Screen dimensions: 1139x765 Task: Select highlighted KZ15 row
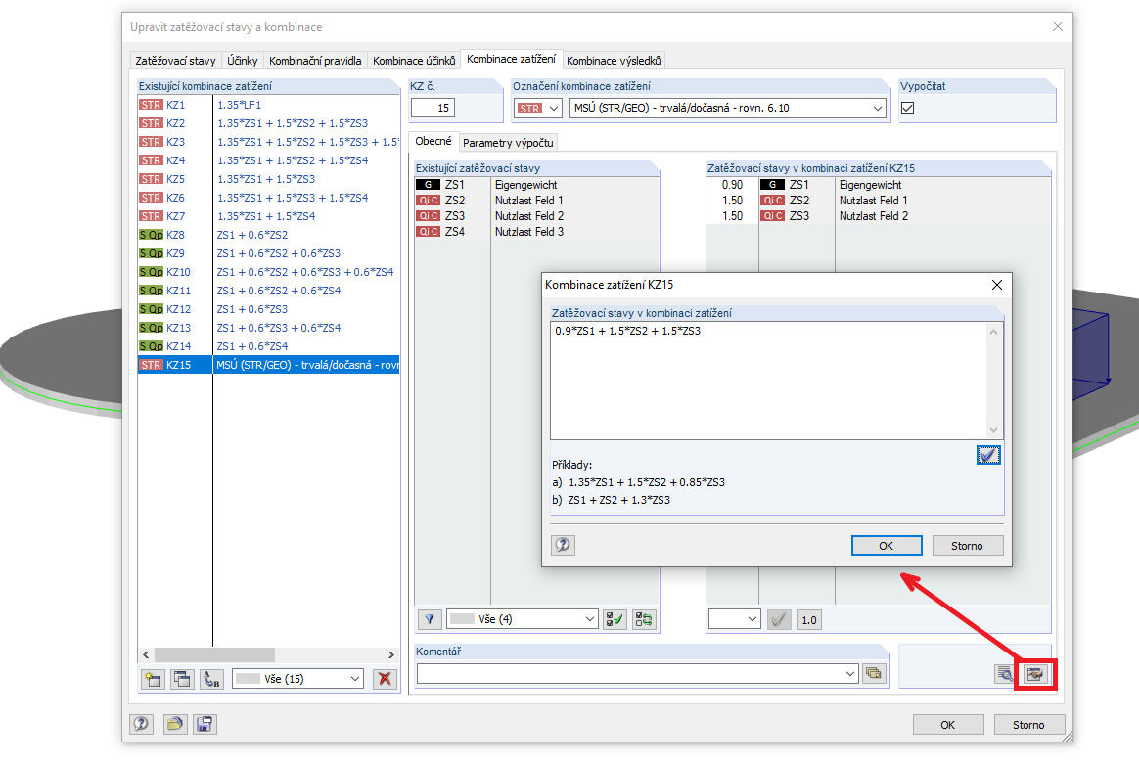(x=269, y=365)
